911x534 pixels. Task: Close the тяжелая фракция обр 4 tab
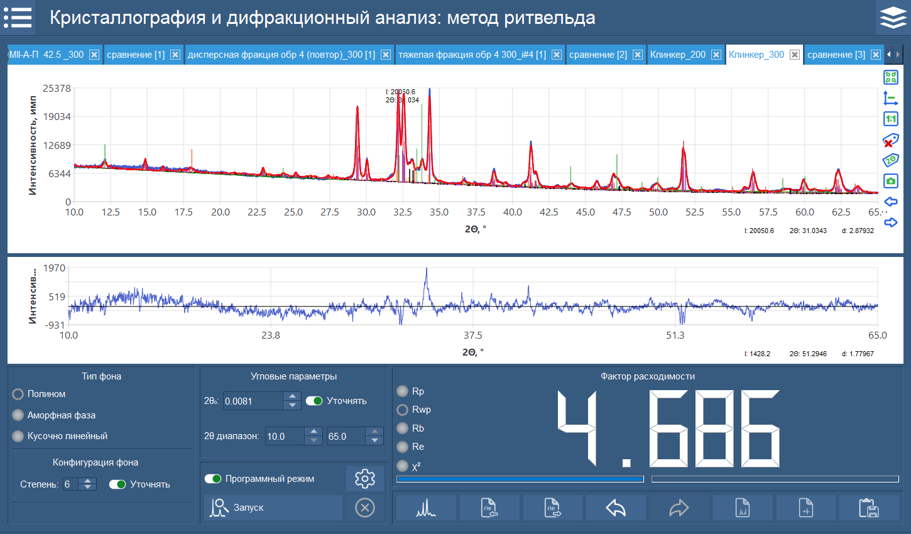click(556, 54)
